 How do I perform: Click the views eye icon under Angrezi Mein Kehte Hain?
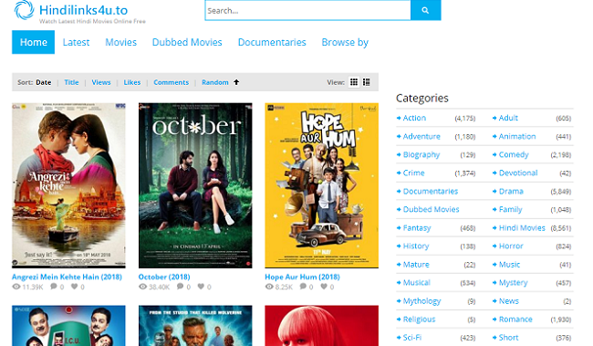click(16, 287)
